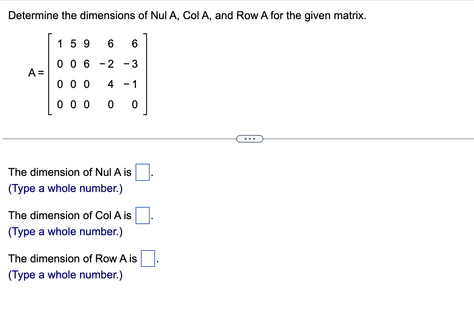Click the Type a whole number hint under Col A
Image resolution: width=474 pixels, height=309 pixels.
64,231
